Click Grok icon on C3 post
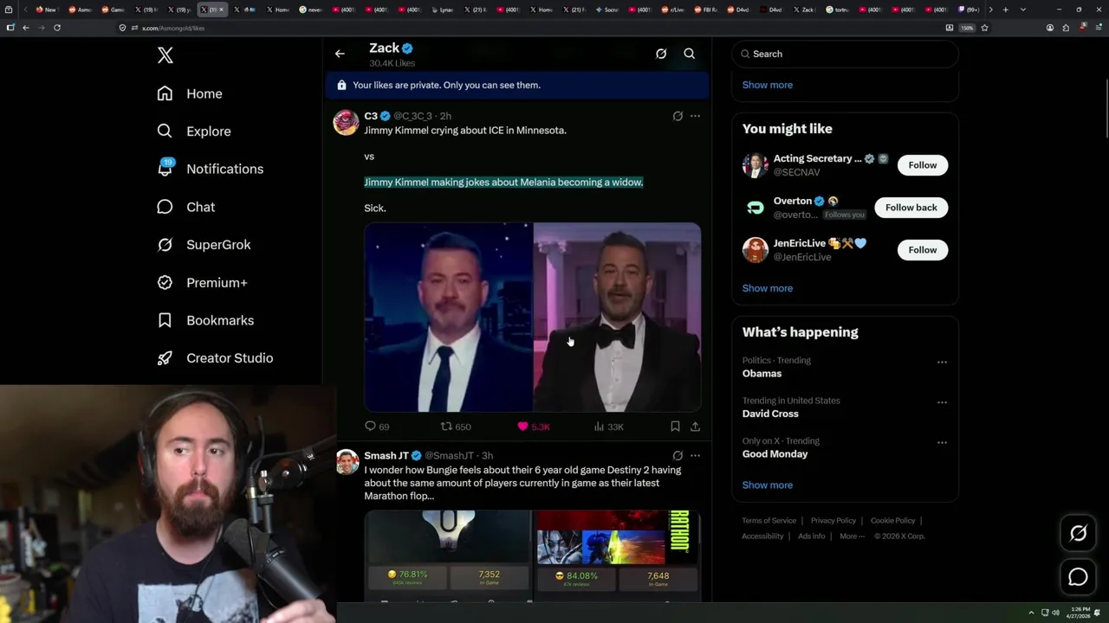 pyautogui.click(x=678, y=116)
